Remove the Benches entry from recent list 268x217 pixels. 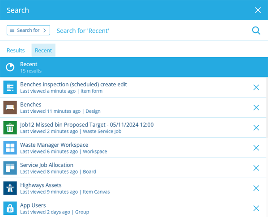[x=256, y=107]
